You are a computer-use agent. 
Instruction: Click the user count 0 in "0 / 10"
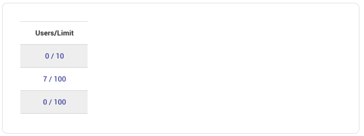(x=47, y=56)
